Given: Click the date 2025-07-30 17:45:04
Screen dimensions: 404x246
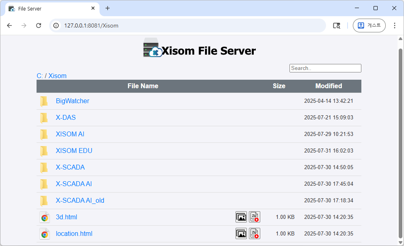Looking at the screenshot, I should tap(328, 184).
